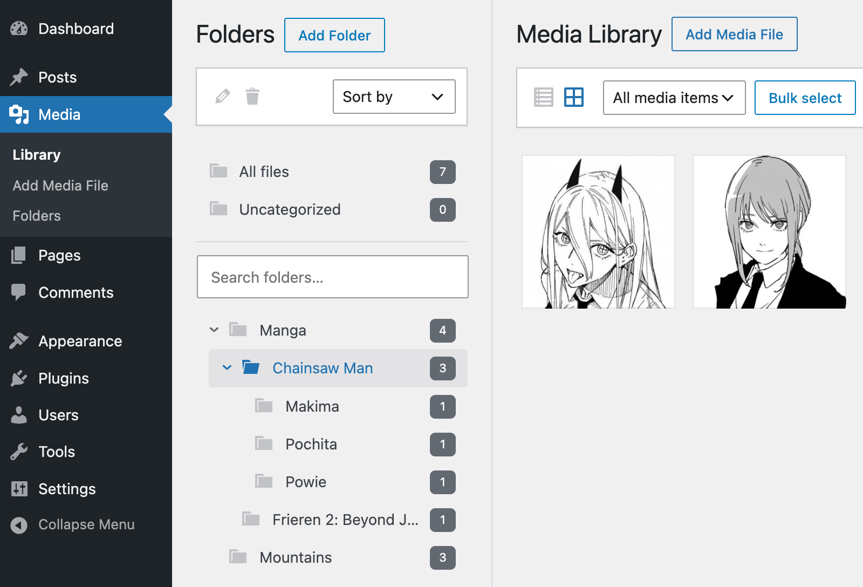Click the Users person icon
Image resolution: width=863 pixels, height=587 pixels.
(19, 415)
